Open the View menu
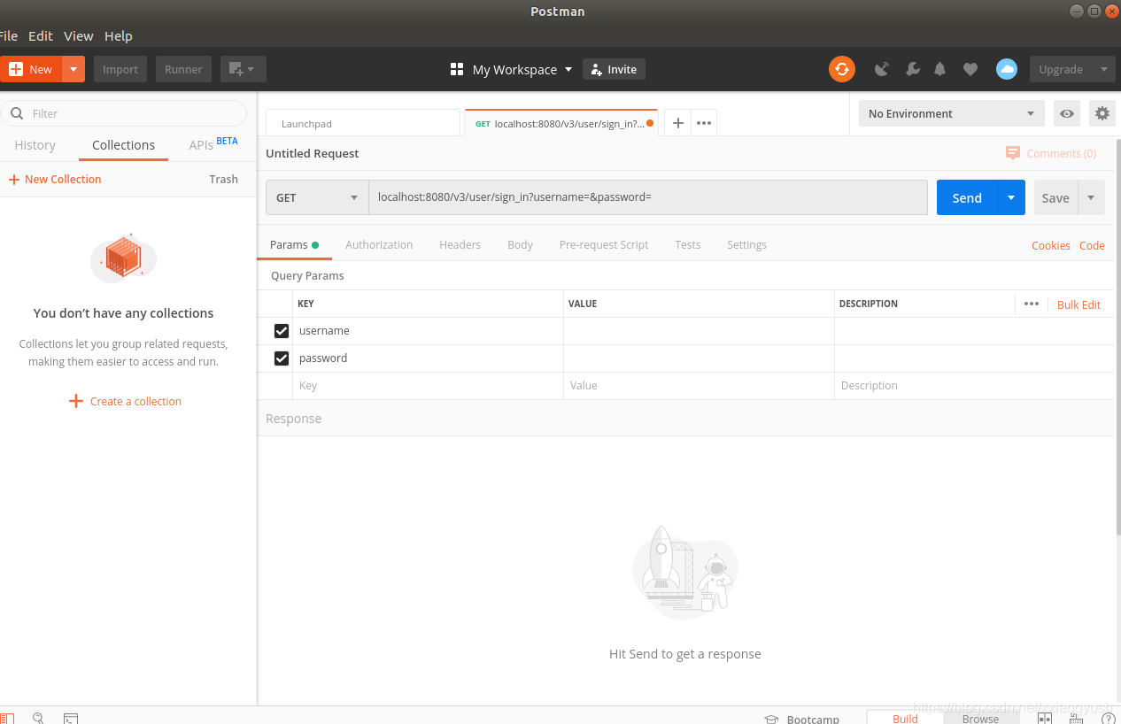 click(78, 35)
